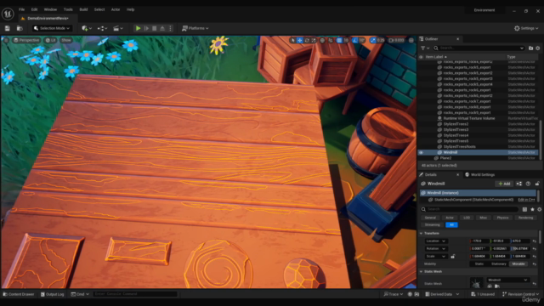Click the Eject button in play controls
The height and width of the screenshot is (306, 544).
[x=162, y=28]
